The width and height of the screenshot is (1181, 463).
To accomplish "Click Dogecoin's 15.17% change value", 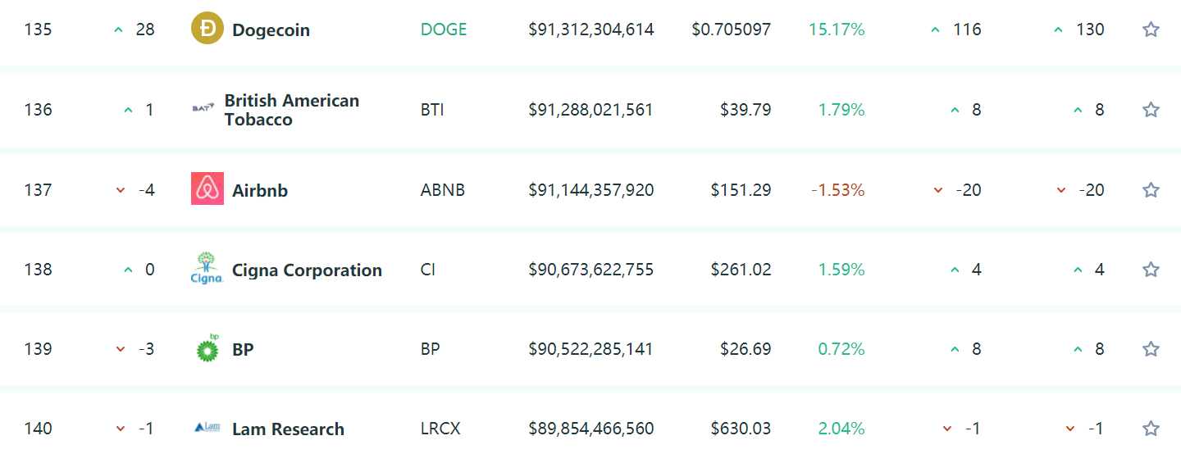I will 837,30.
